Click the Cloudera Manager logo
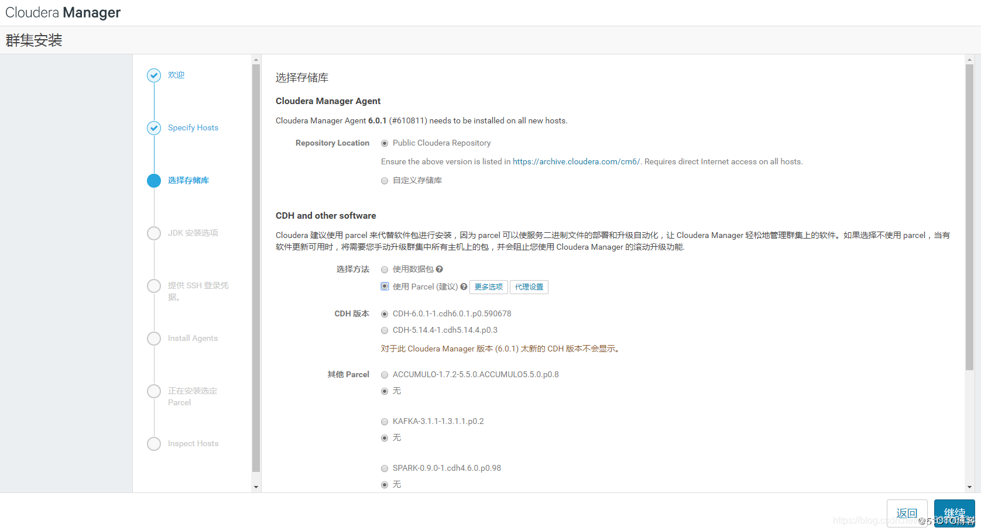 click(x=63, y=12)
